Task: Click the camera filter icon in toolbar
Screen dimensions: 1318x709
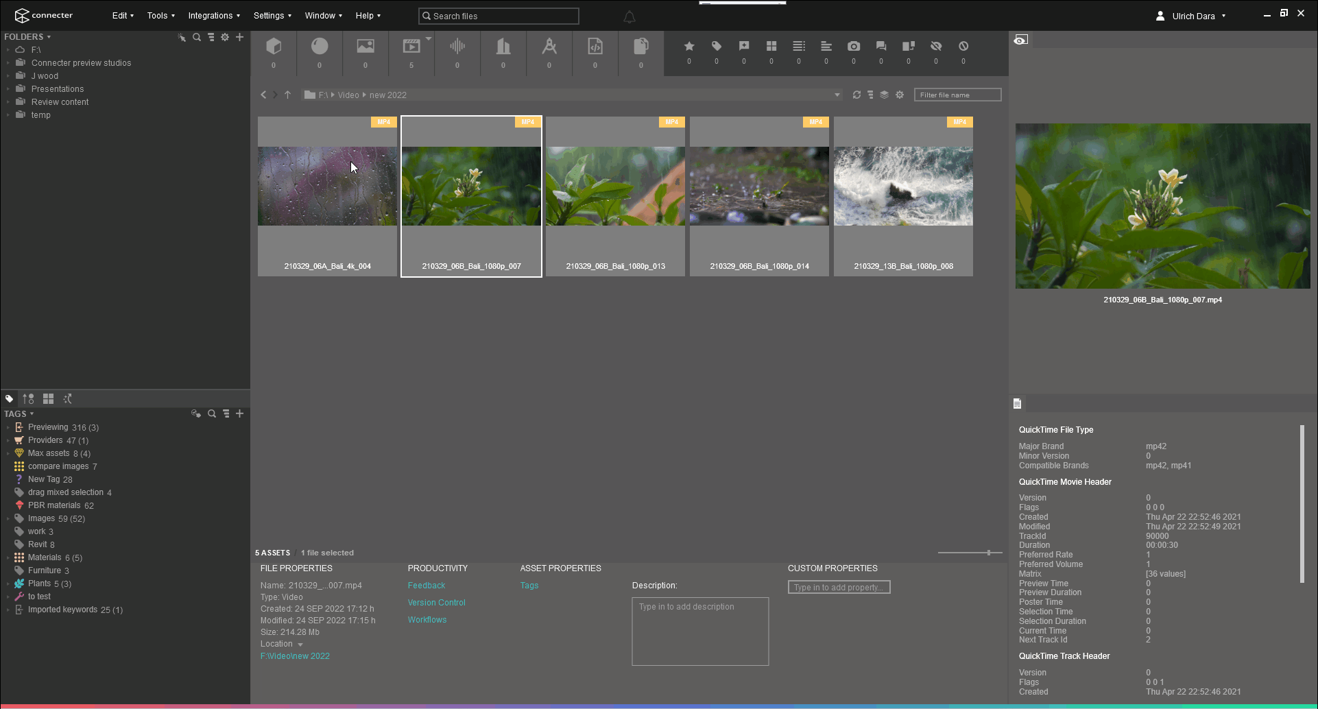Action: coord(854,47)
